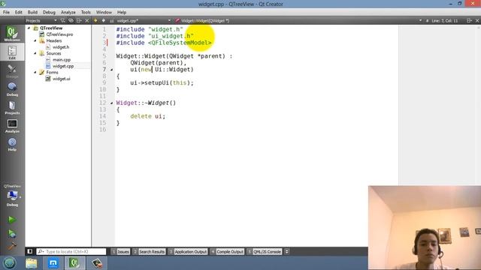Fold the destructor at line 12

click(112, 103)
